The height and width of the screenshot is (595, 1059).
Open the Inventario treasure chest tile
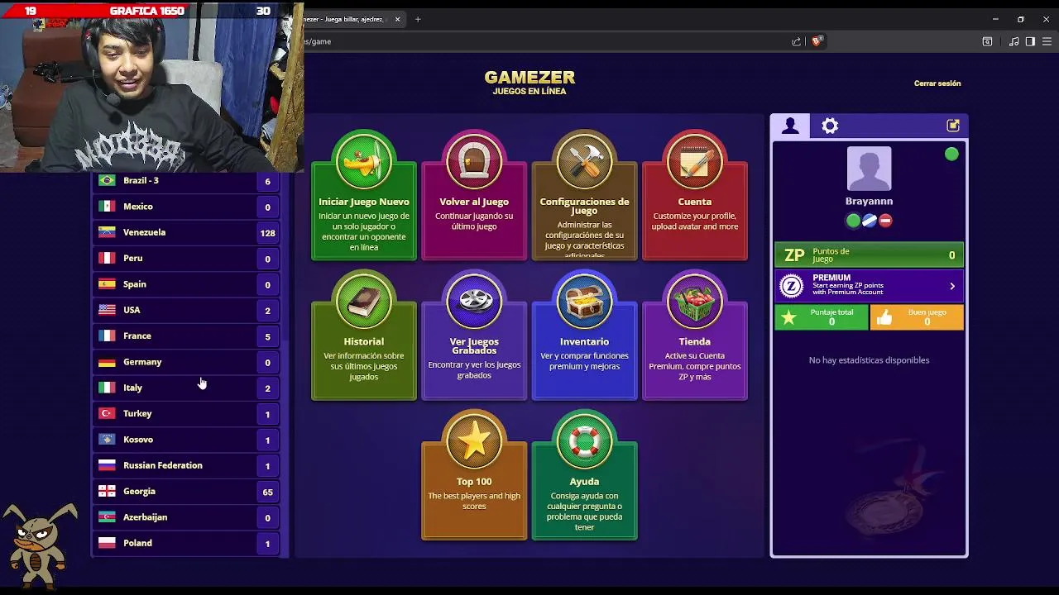(x=584, y=335)
